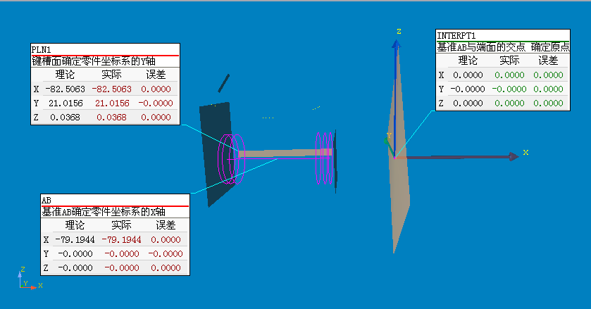Click the PLN1 description about 键槽面 Y轴

pyautogui.click(x=94, y=61)
